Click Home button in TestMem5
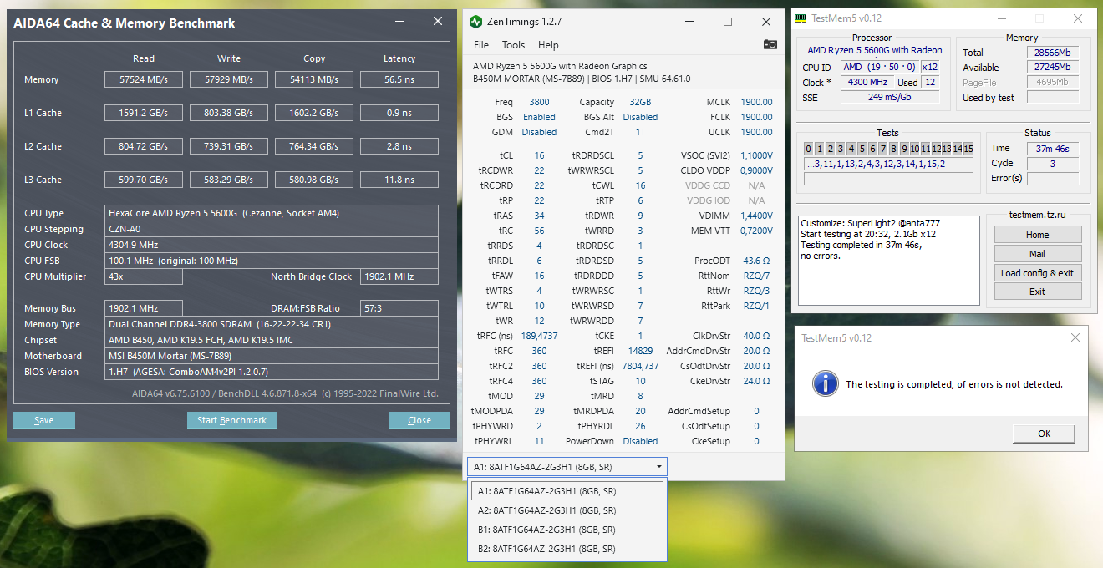 click(x=1038, y=235)
